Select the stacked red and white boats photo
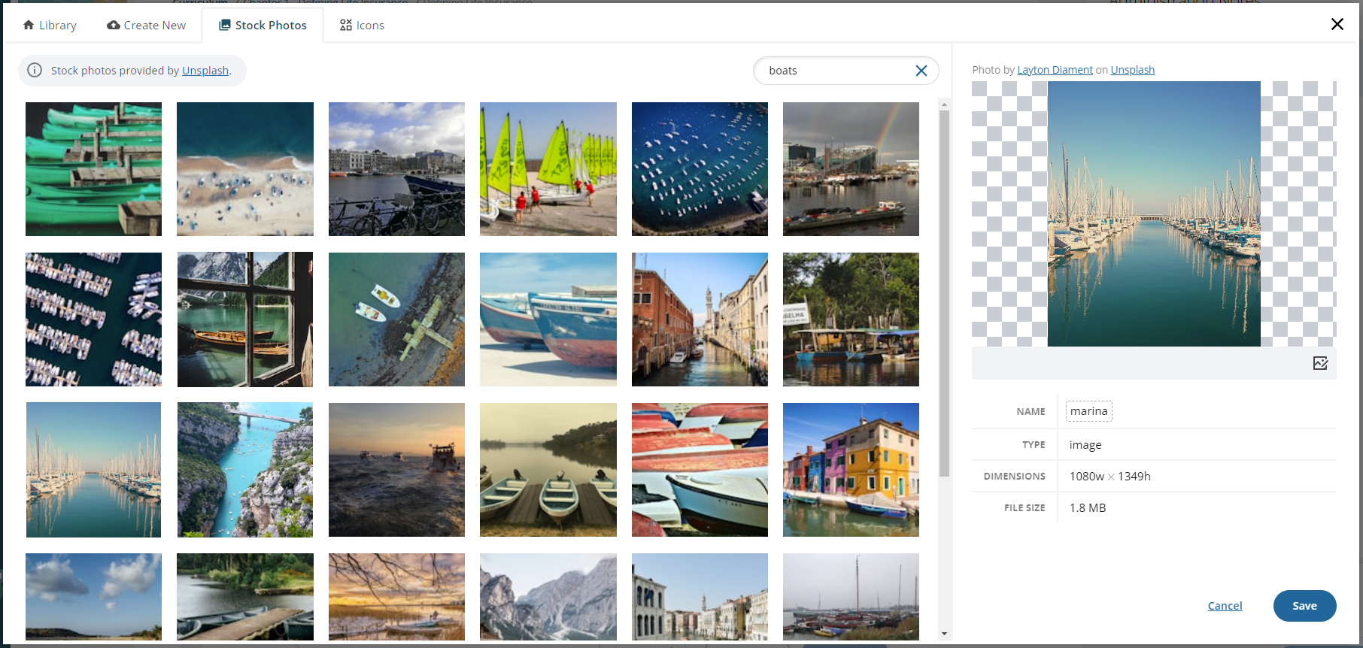Image resolution: width=1363 pixels, height=648 pixels. click(700, 470)
